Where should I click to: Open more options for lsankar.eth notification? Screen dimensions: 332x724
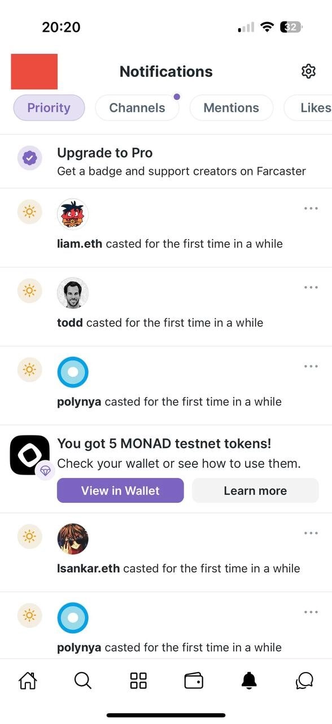(311, 533)
